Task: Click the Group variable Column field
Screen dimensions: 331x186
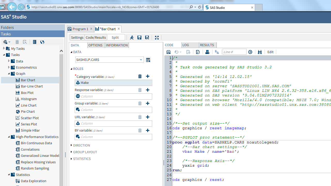Action: point(113,110)
